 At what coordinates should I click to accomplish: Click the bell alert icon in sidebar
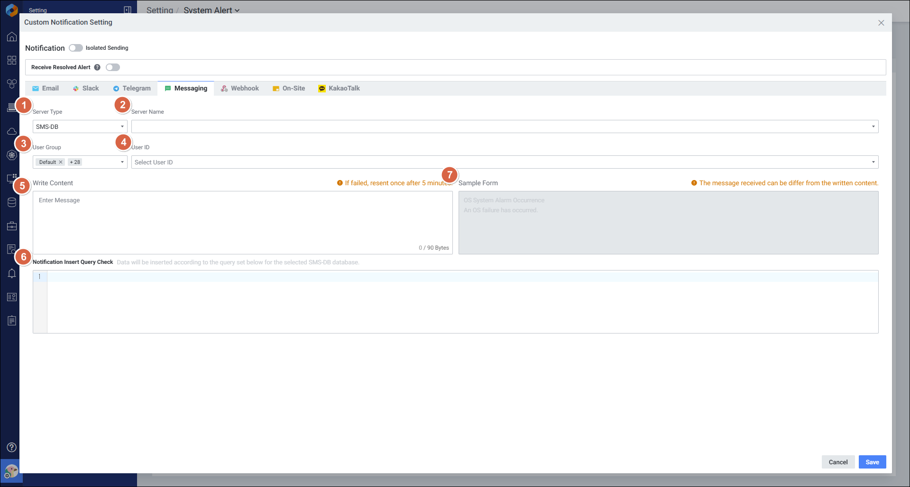12,274
